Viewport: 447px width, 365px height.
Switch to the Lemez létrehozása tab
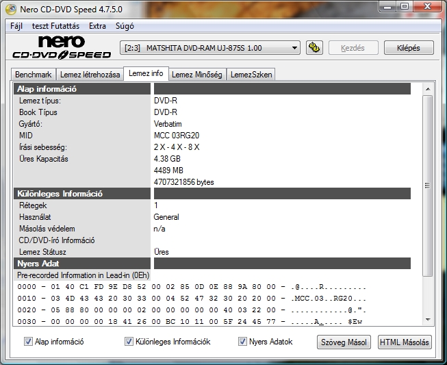click(x=90, y=75)
